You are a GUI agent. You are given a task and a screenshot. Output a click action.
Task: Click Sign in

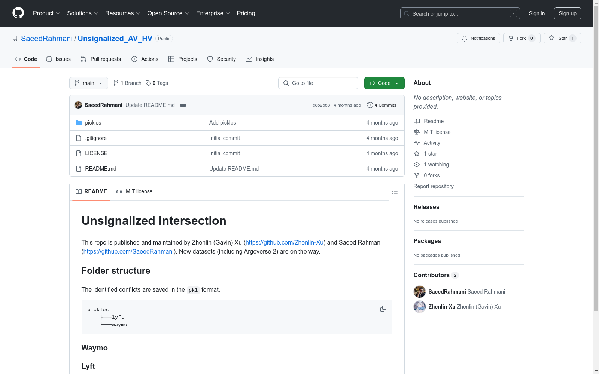(x=536, y=13)
